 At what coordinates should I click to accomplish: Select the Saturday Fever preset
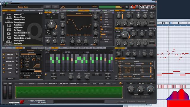tap(19, 41)
